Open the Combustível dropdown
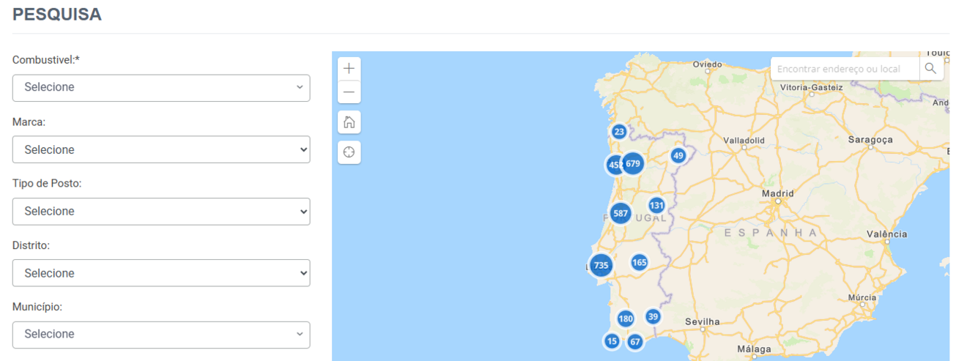This screenshot has height=361, width=967. pyautogui.click(x=161, y=87)
